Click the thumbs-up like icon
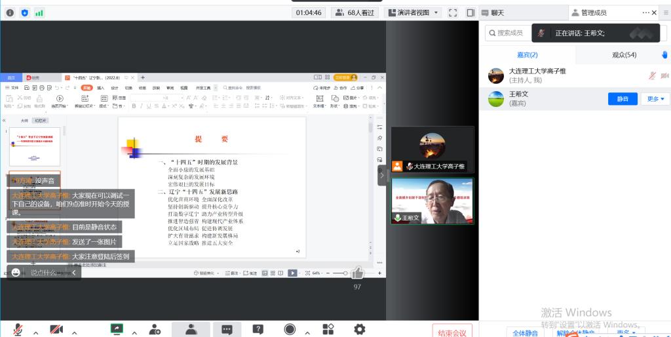 point(357,273)
